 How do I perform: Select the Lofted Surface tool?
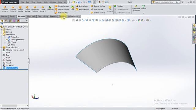point(27,9)
